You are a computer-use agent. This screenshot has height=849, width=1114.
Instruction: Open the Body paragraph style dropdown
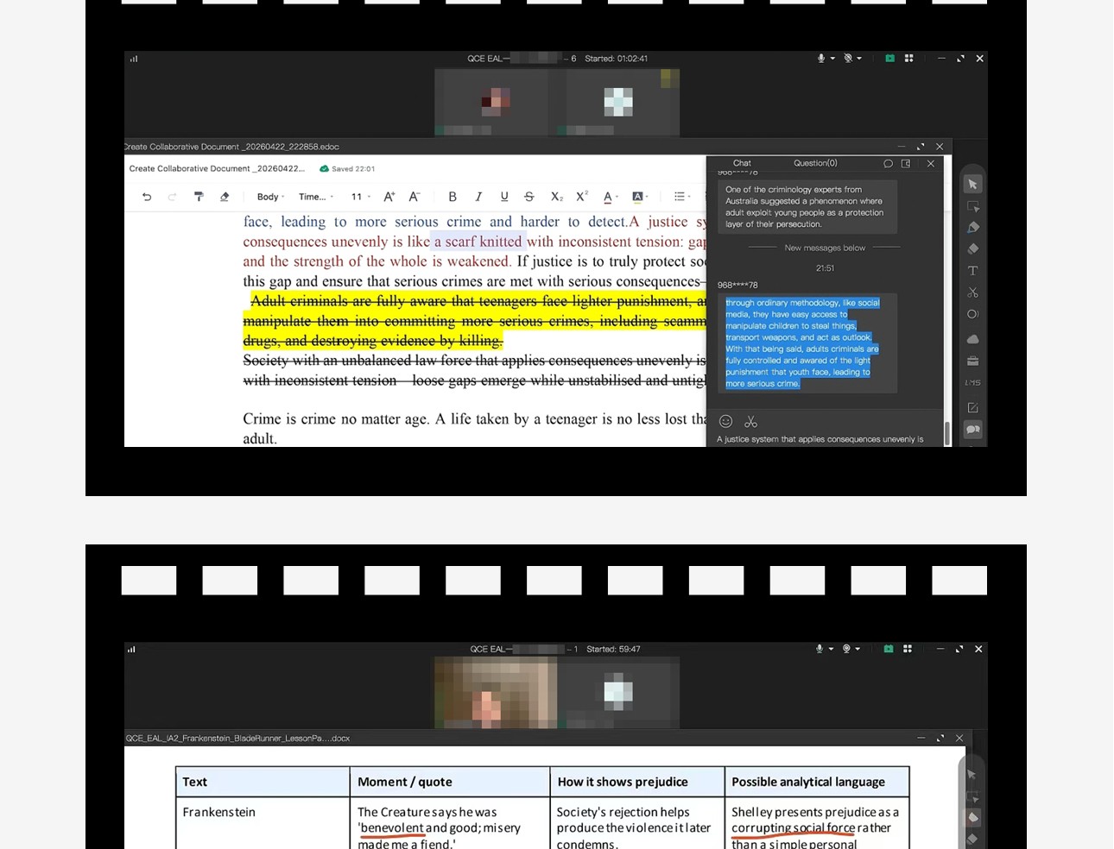click(x=270, y=197)
